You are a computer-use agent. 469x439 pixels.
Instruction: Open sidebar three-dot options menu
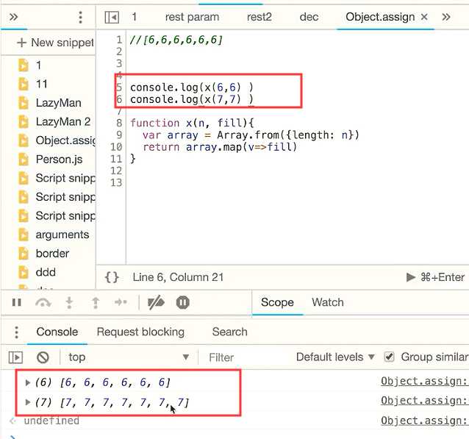pos(80,17)
